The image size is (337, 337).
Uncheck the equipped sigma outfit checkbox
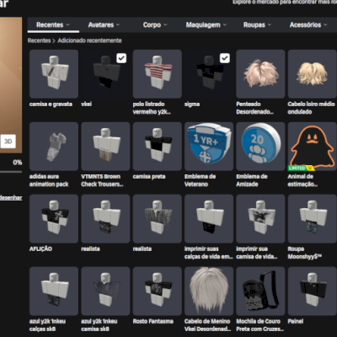coord(225,58)
